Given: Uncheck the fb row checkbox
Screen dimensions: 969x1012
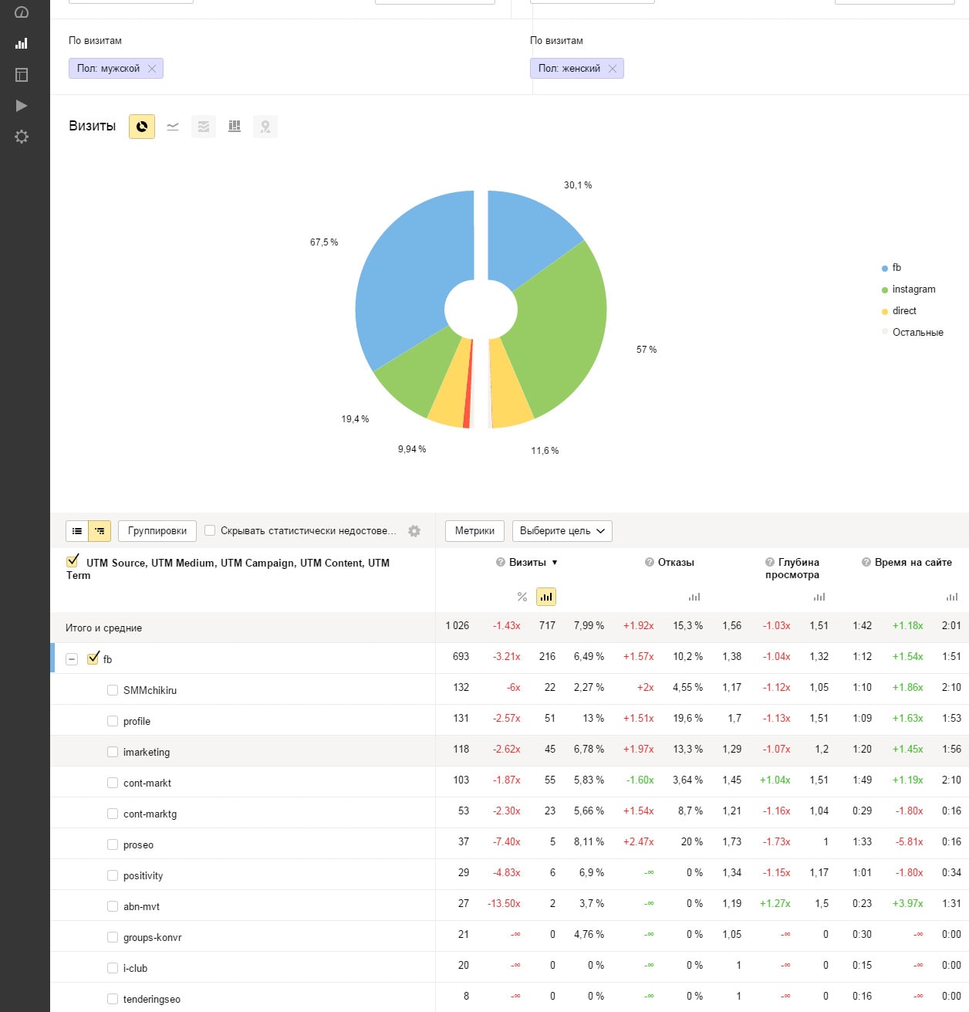Looking at the screenshot, I should (93, 658).
